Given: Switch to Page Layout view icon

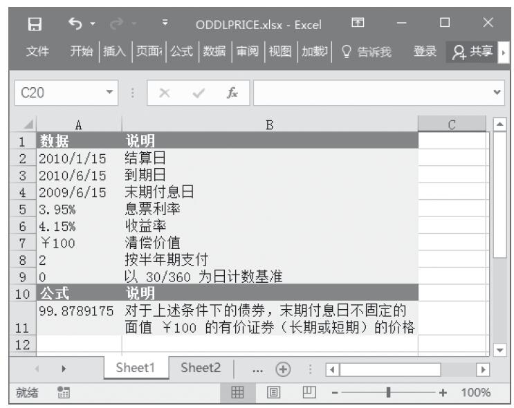Looking at the screenshot, I should pos(273,391).
